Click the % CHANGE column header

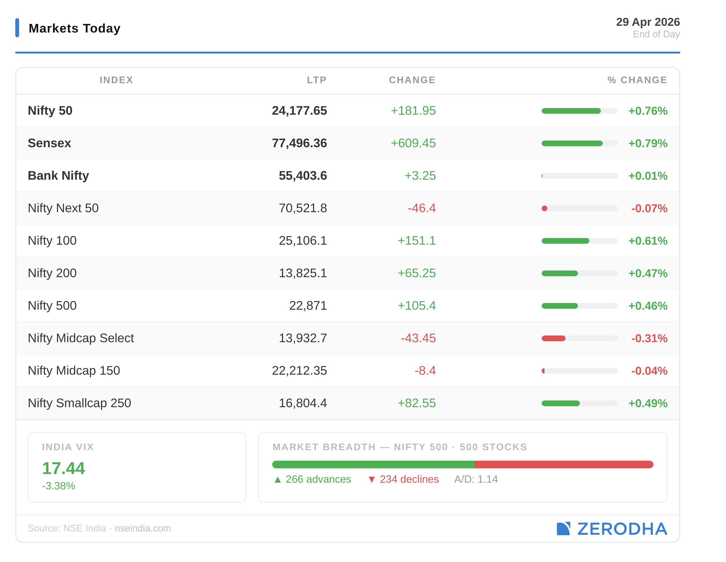pos(637,80)
